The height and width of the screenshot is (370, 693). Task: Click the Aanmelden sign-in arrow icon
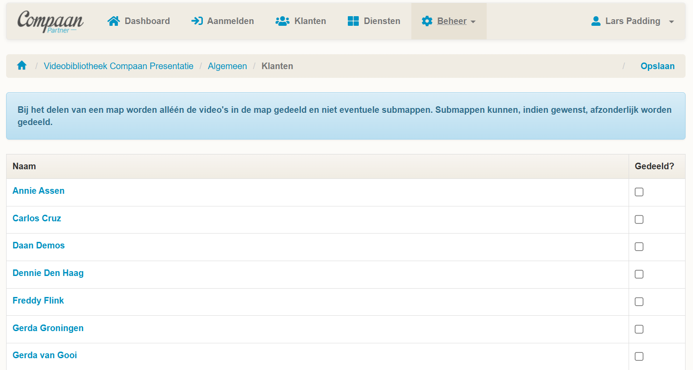coord(197,21)
